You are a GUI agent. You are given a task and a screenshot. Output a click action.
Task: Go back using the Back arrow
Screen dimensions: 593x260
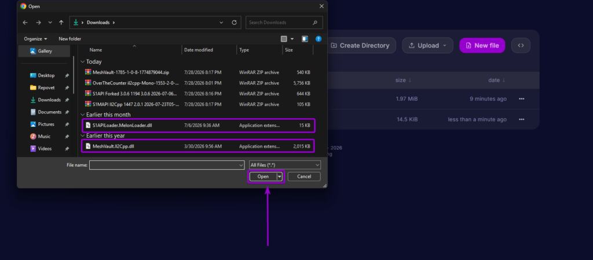[25, 23]
